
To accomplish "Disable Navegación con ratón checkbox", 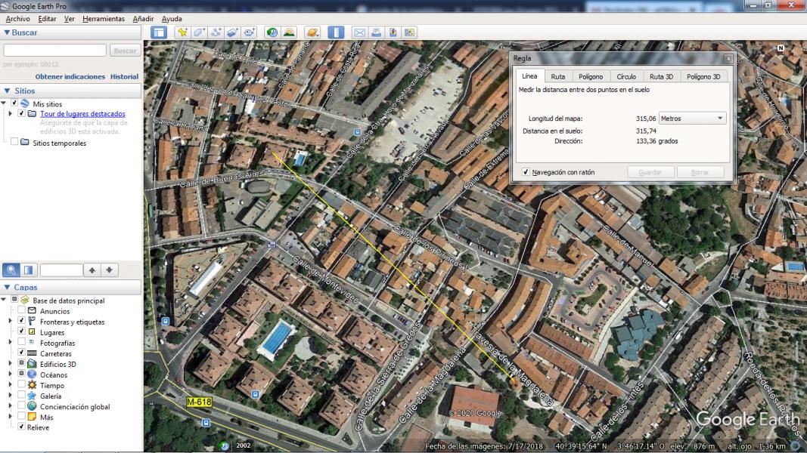I will (526, 172).
